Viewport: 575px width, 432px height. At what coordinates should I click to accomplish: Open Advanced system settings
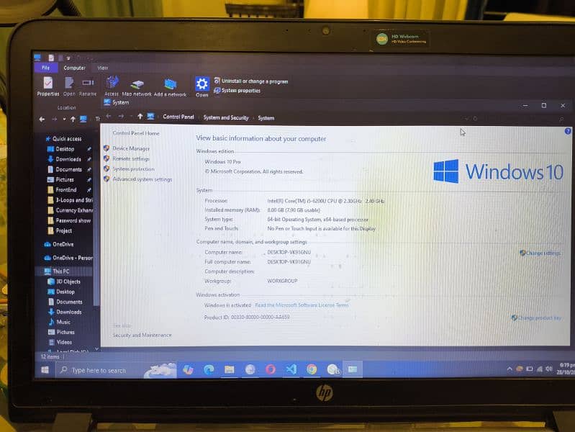[142, 179]
